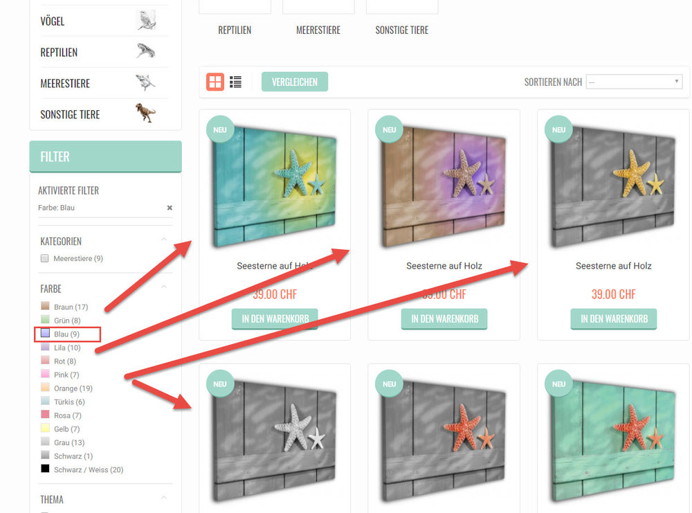Image resolution: width=692 pixels, height=513 pixels.
Task: Collapse the Thema filter section
Action: [x=164, y=498]
